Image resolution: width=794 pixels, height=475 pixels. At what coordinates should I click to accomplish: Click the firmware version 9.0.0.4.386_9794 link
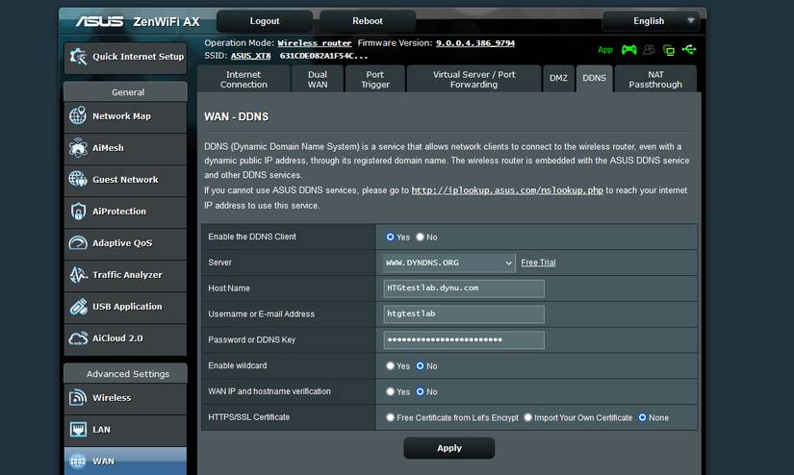(475, 43)
